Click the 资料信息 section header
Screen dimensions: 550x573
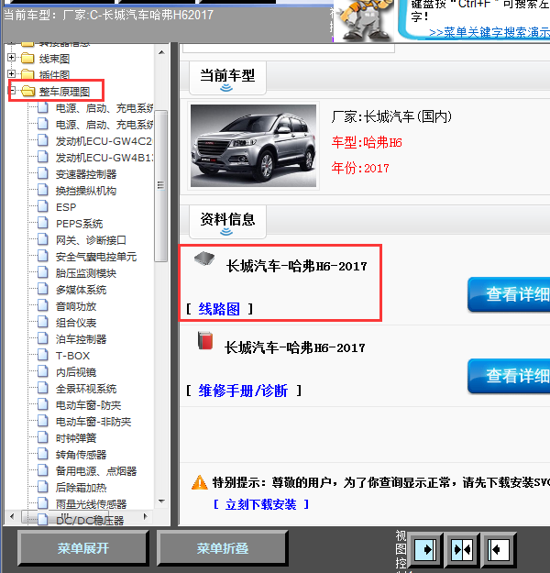[227, 221]
